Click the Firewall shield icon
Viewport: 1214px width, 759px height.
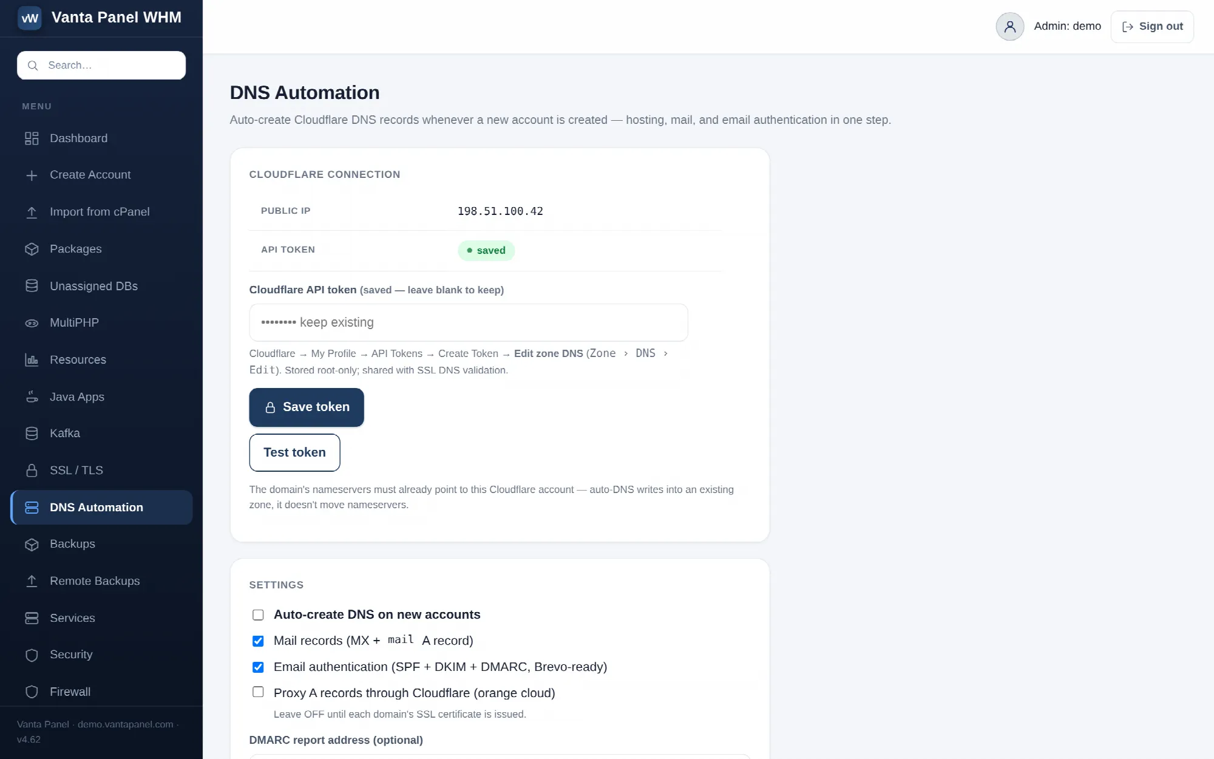[x=32, y=692]
